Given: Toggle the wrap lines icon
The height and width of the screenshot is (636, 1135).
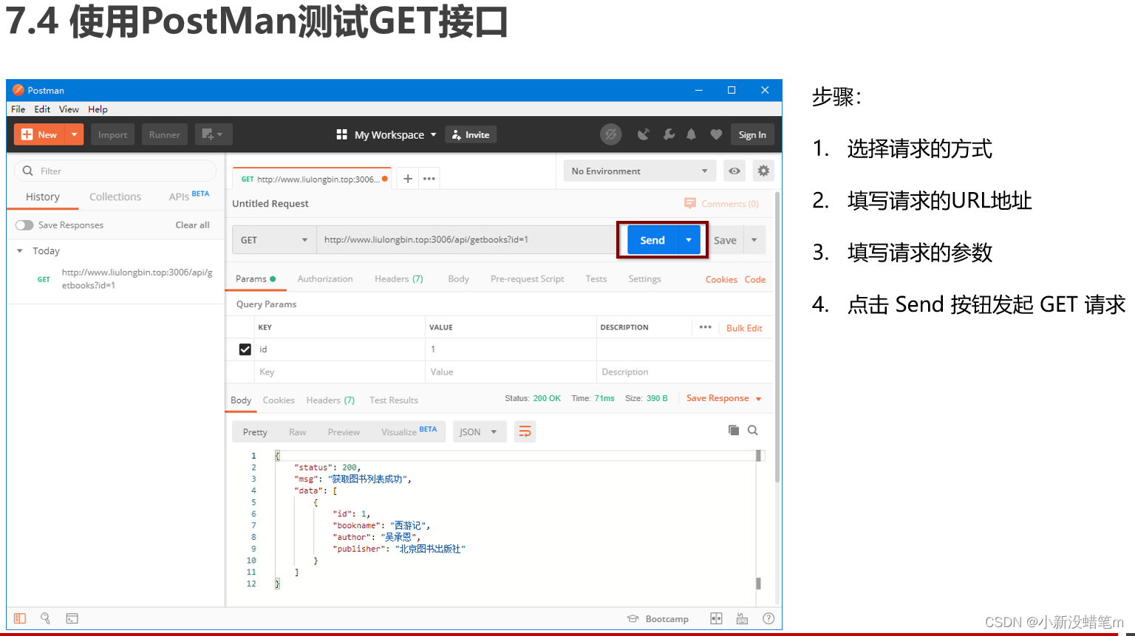Looking at the screenshot, I should click(x=525, y=431).
